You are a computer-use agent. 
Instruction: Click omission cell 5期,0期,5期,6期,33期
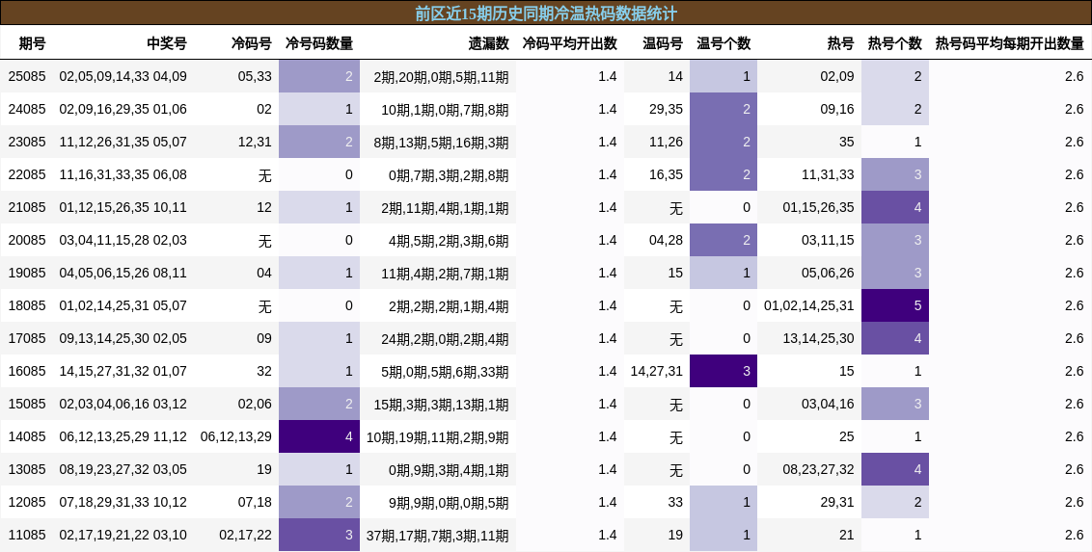[445, 371]
